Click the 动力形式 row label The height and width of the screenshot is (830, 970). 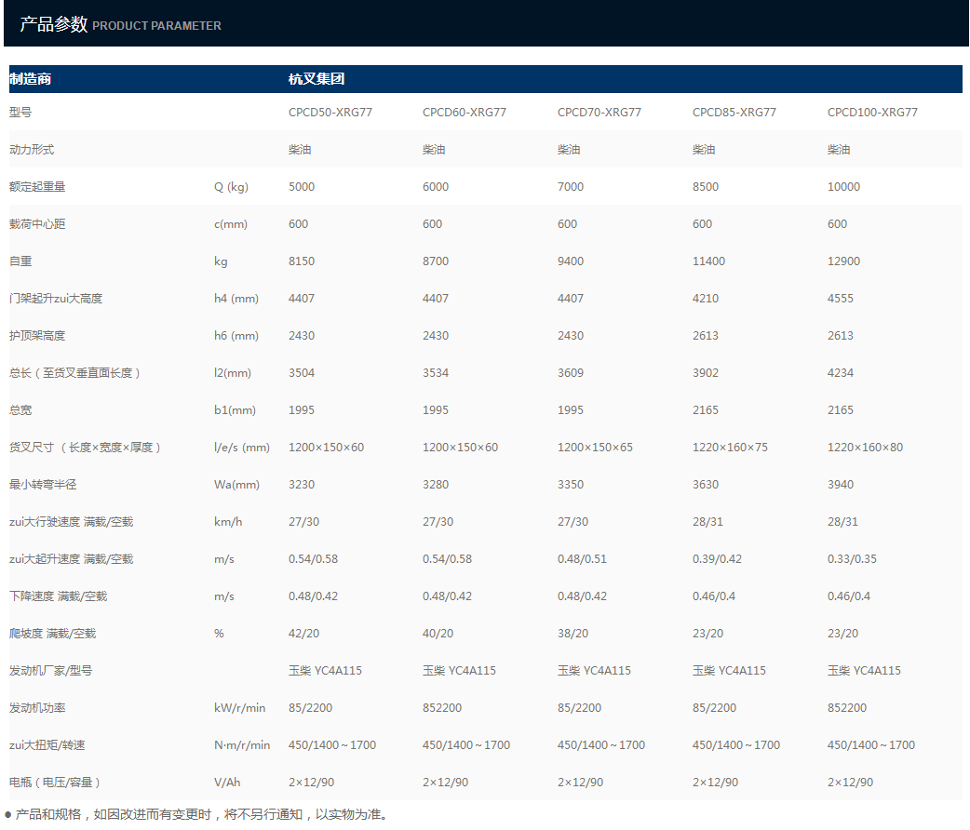tap(32, 150)
